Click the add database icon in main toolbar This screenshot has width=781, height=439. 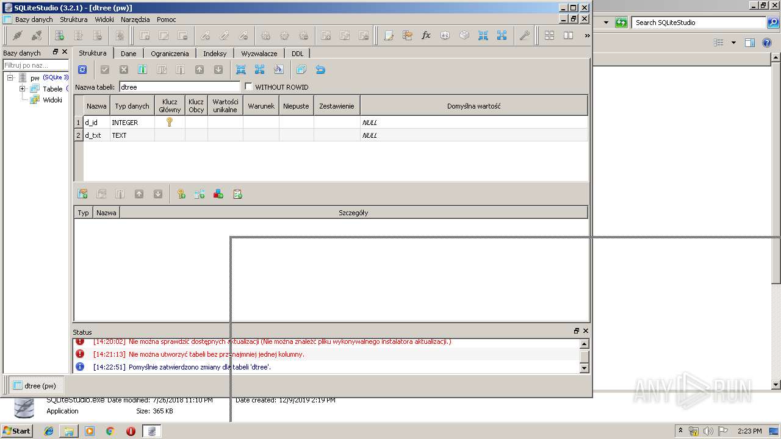tap(59, 35)
